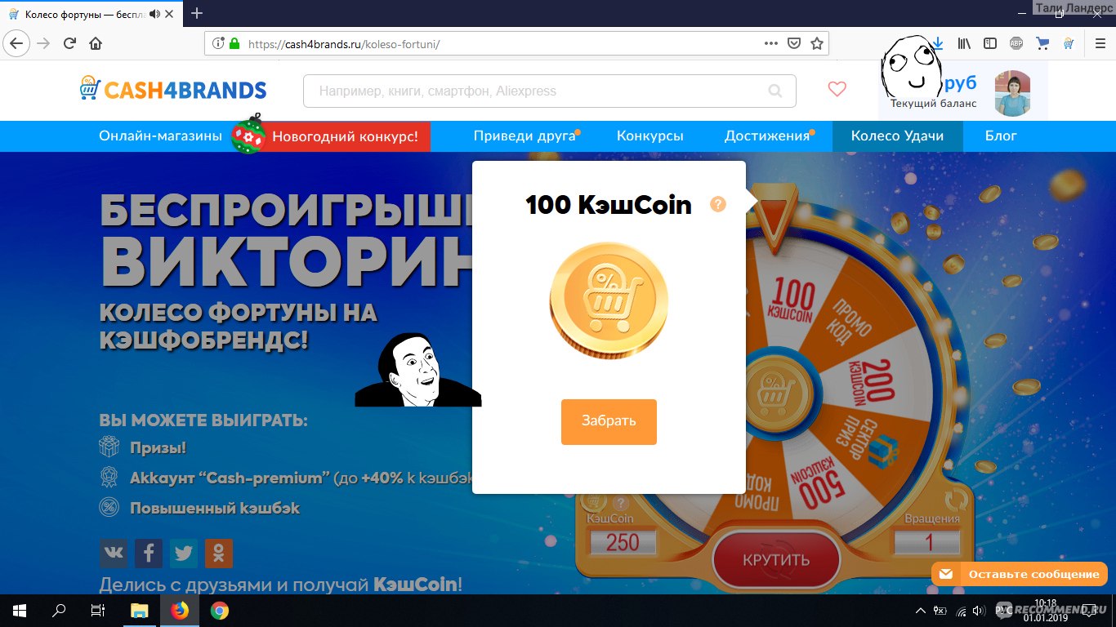This screenshot has width=1116, height=627.
Task: Open the Оставьте сообщение chat widget
Action: (1020, 574)
